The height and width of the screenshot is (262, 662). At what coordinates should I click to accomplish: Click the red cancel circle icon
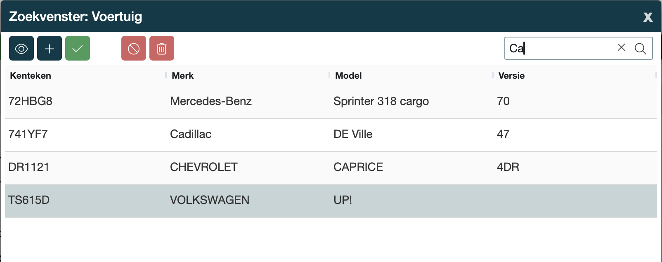134,49
